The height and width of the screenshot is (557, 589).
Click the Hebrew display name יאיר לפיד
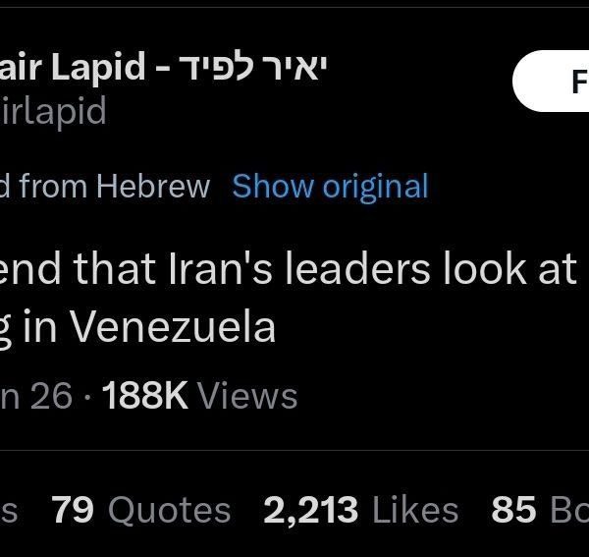tap(257, 67)
